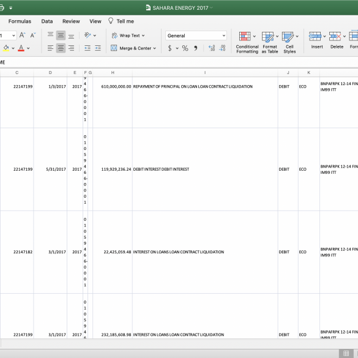Select cell with 119,929,236.24
This screenshot has width=358, height=358.
coord(113,169)
